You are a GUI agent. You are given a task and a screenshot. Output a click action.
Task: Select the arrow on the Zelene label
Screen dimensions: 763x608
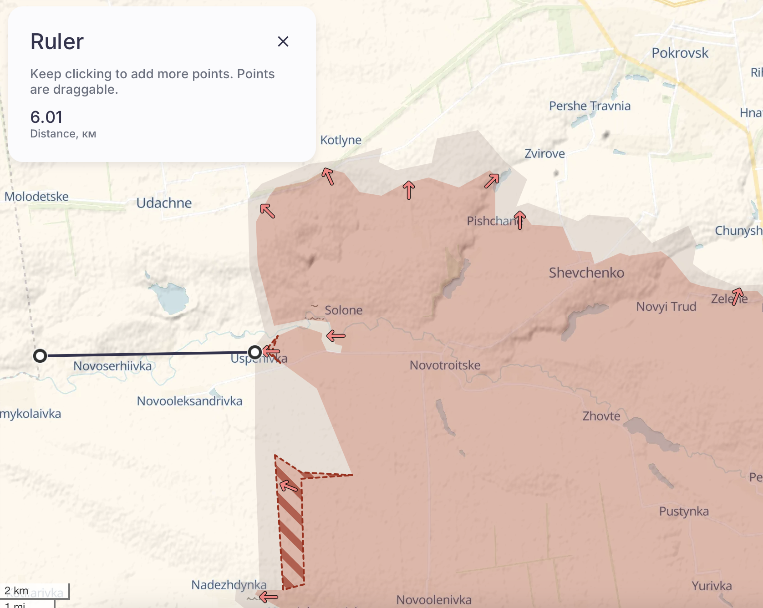click(737, 296)
